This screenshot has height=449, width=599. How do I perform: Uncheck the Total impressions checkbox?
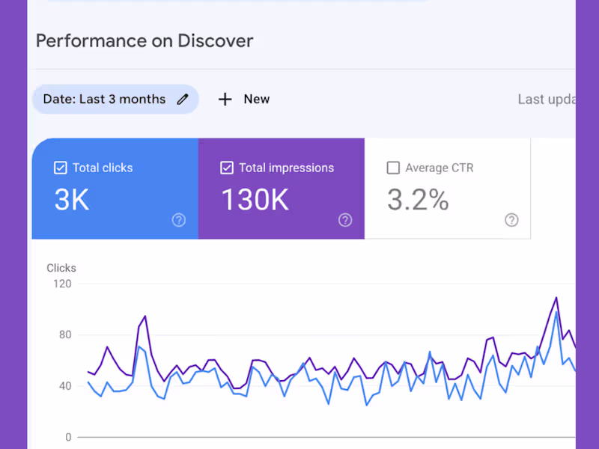[227, 168]
